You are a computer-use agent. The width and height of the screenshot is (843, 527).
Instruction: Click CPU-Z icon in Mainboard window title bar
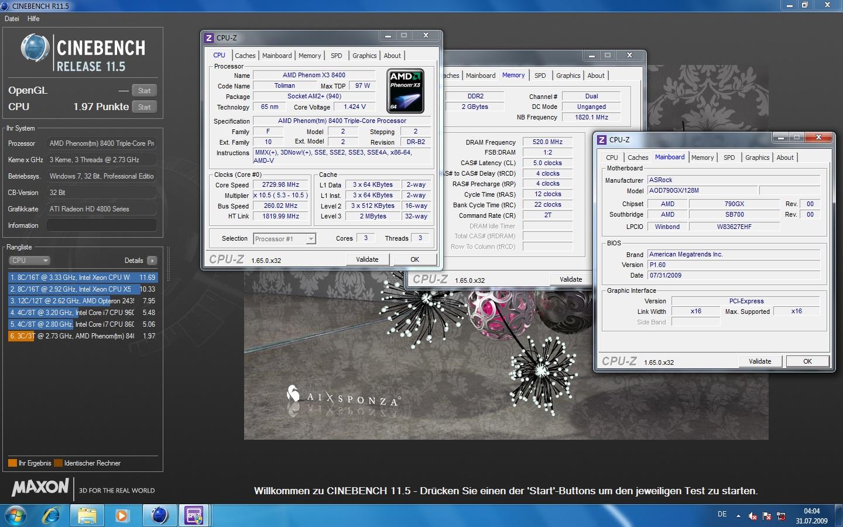click(602, 139)
